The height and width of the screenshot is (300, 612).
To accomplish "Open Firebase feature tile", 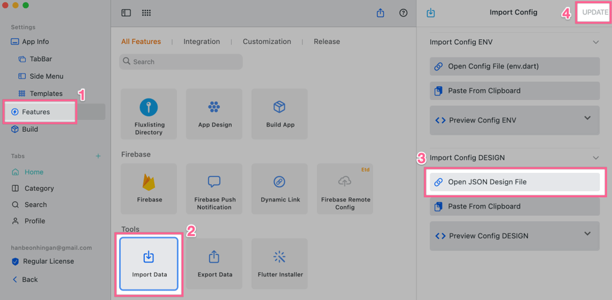I will coord(149,189).
